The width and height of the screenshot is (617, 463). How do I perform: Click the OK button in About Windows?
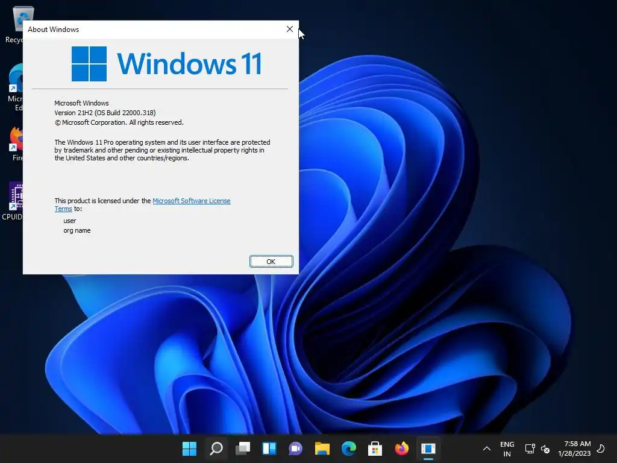271,262
